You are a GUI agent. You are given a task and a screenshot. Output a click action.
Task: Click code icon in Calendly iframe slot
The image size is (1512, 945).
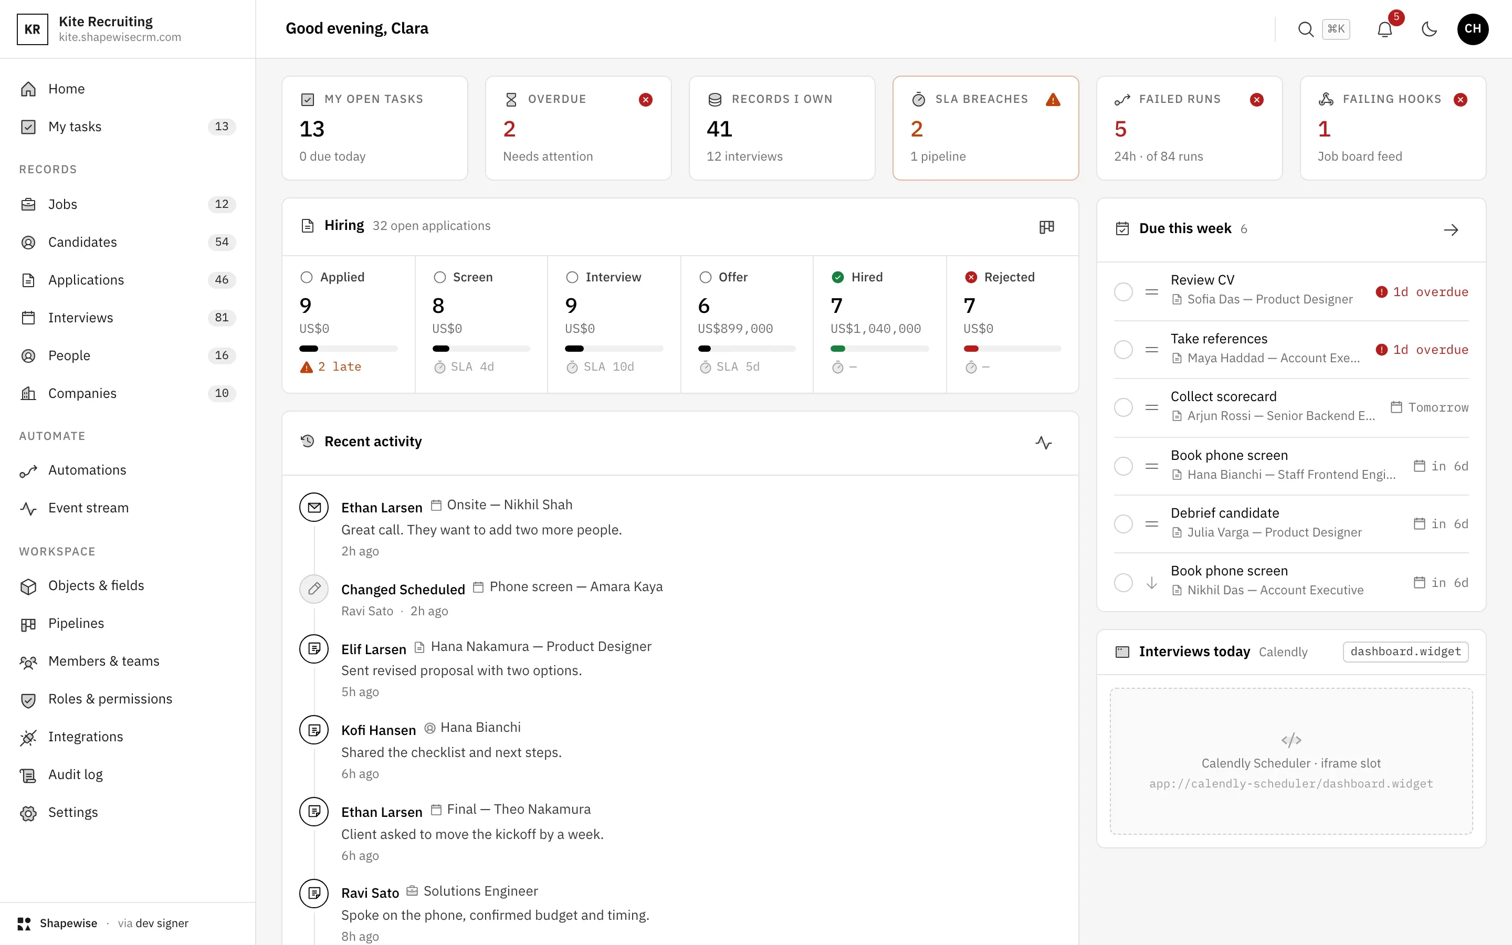[1291, 740]
